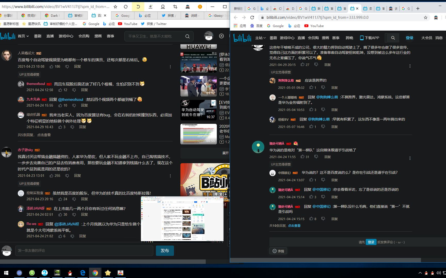Dislike the comment posted 2021-04-23 10:08
This screenshot has height=278, width=446.
[67, 66]
